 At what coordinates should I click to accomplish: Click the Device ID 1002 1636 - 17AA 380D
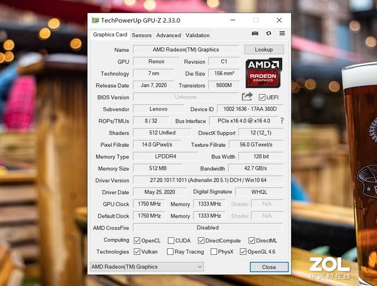click(250, 109)
